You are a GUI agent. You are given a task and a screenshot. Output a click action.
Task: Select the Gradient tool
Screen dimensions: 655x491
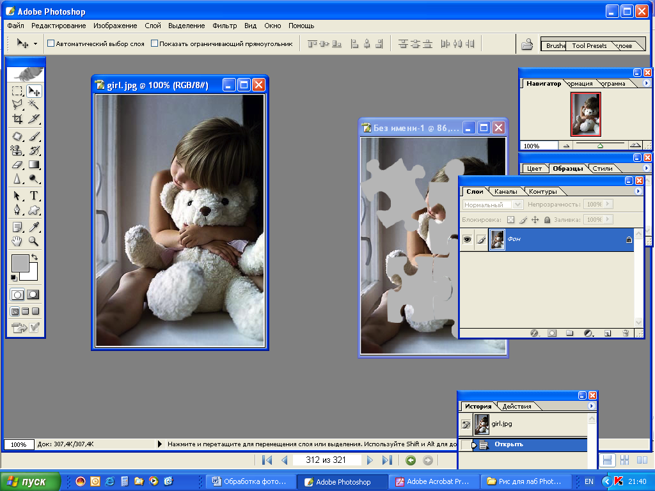(x=33, y=164)
